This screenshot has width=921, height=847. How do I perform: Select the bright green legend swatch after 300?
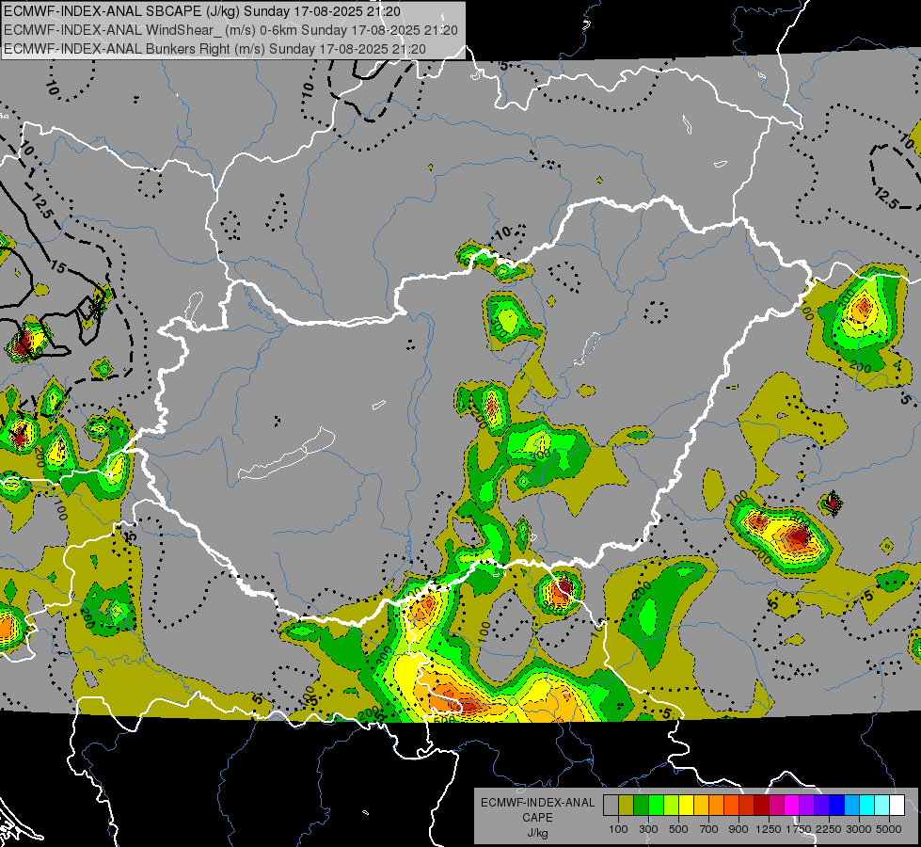[656, 806]
